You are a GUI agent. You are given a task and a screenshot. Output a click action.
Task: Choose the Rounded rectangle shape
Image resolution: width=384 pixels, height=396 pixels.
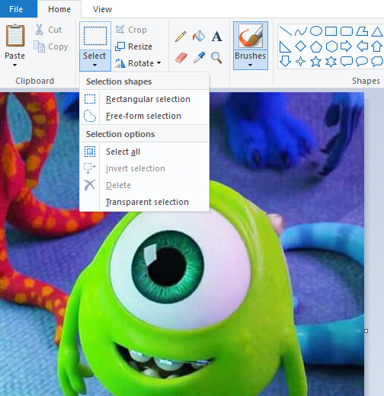click(347, 31)
